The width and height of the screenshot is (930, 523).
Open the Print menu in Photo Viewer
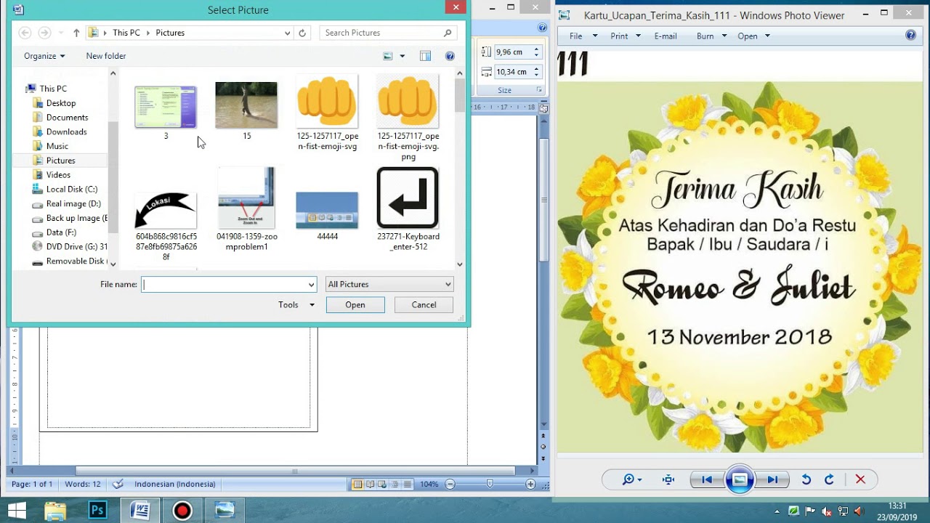[x=626, y=36]
